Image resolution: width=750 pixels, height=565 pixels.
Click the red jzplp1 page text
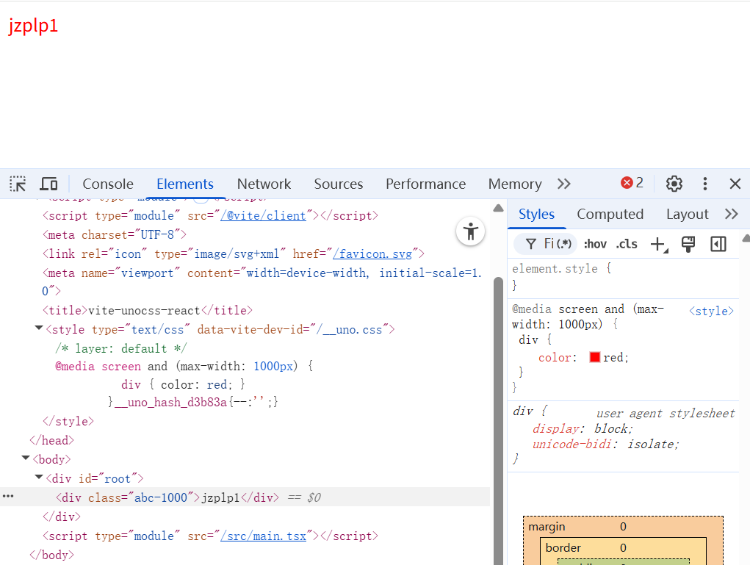[33, 25]
